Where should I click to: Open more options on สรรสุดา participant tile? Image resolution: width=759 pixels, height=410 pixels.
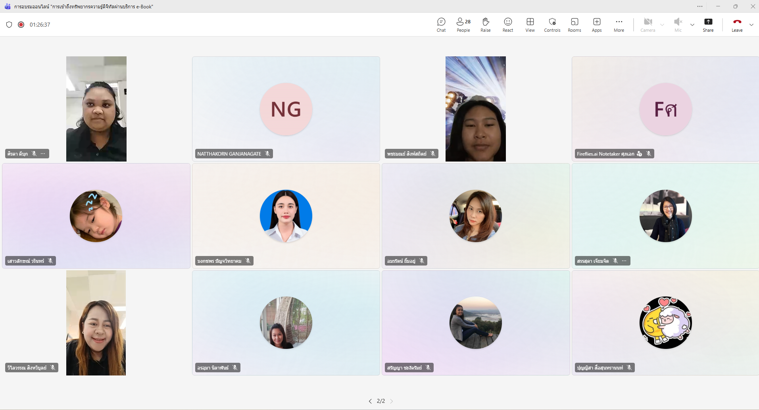coord(624,261)
